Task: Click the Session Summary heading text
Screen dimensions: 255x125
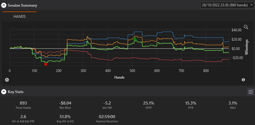Action: coord(23,5)
